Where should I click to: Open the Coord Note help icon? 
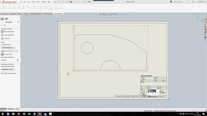coord(18,22)
